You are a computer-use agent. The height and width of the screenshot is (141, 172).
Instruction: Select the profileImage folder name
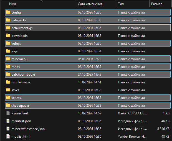pyautogui.click(x=21, y=82)
